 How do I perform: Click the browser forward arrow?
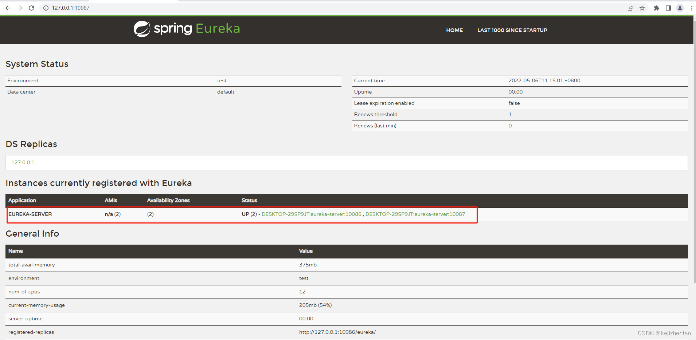pyautogui.click(x=20, y=8)
